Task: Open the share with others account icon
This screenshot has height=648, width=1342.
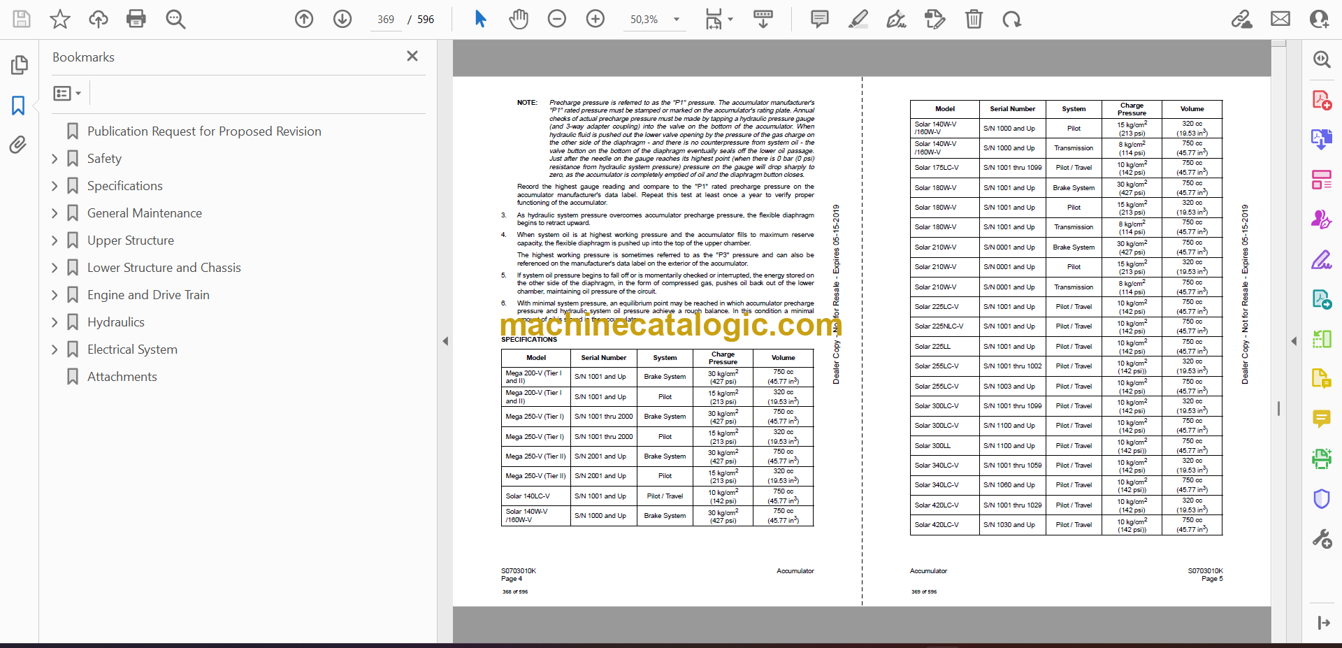Action: pos(1319,19)
